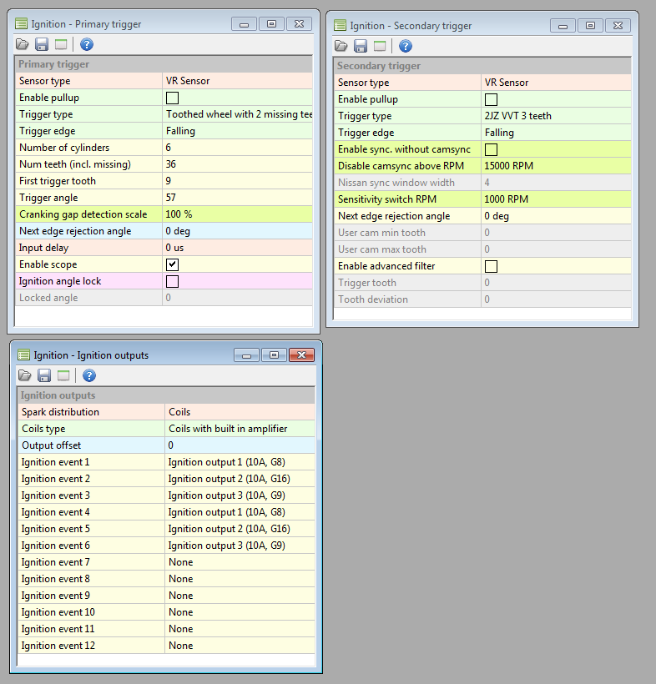Viewport: 656px width, 684px height.
Task: Click the open file icon in Primary trigger window
Action: (x=23, y=44)
